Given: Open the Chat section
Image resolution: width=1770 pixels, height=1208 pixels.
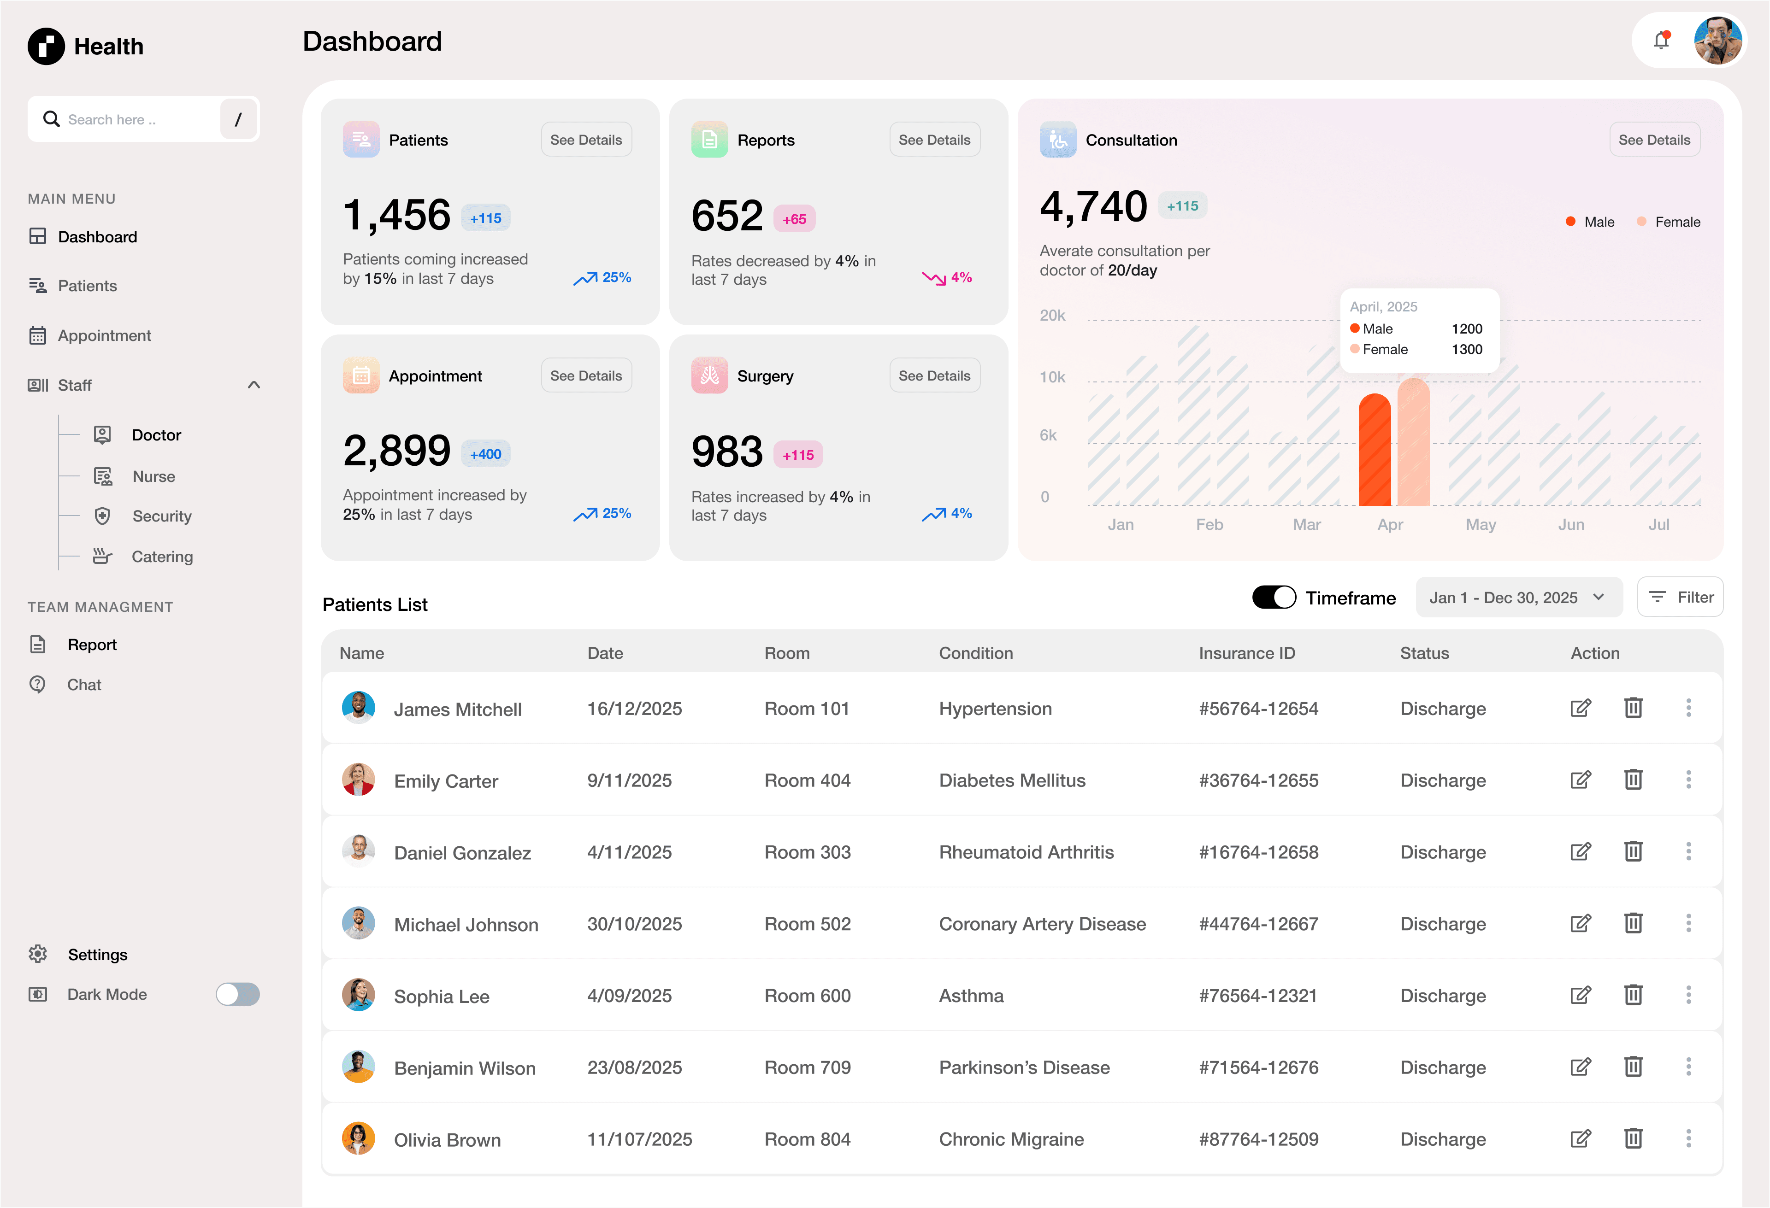Looking at the screenshot, I should tap(84, 684).
